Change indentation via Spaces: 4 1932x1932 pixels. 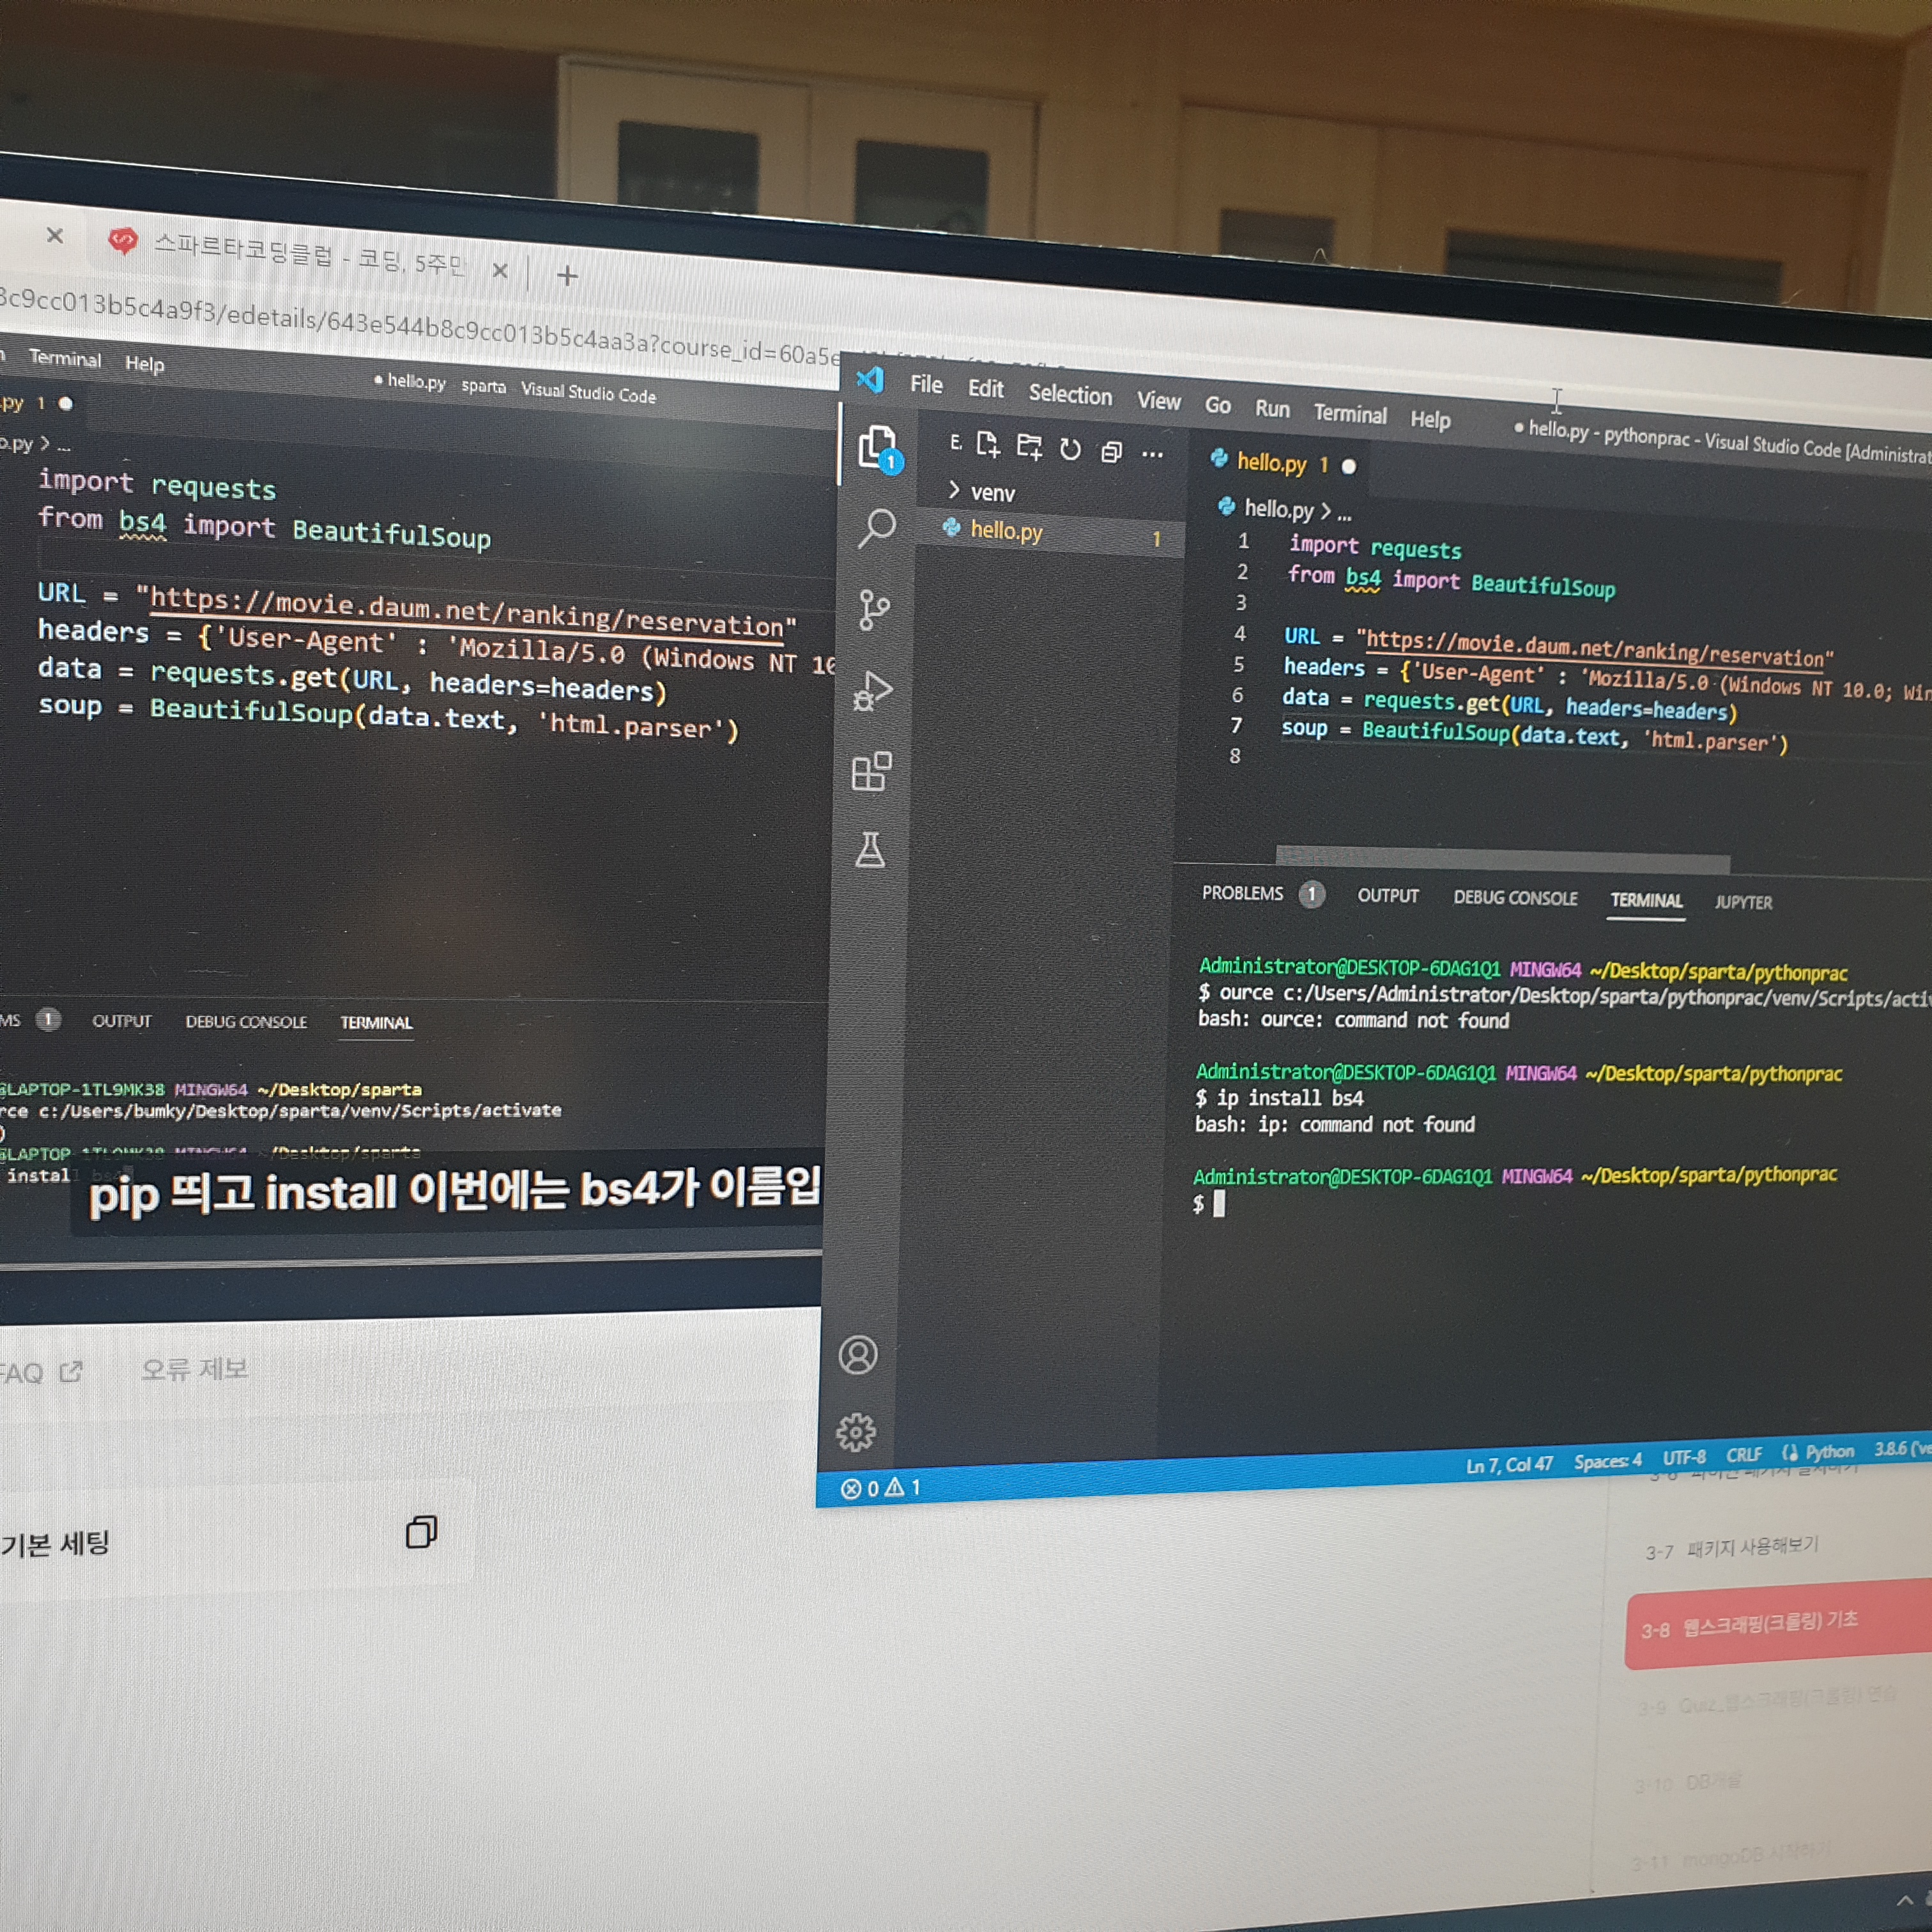tap(1608, 1461)
